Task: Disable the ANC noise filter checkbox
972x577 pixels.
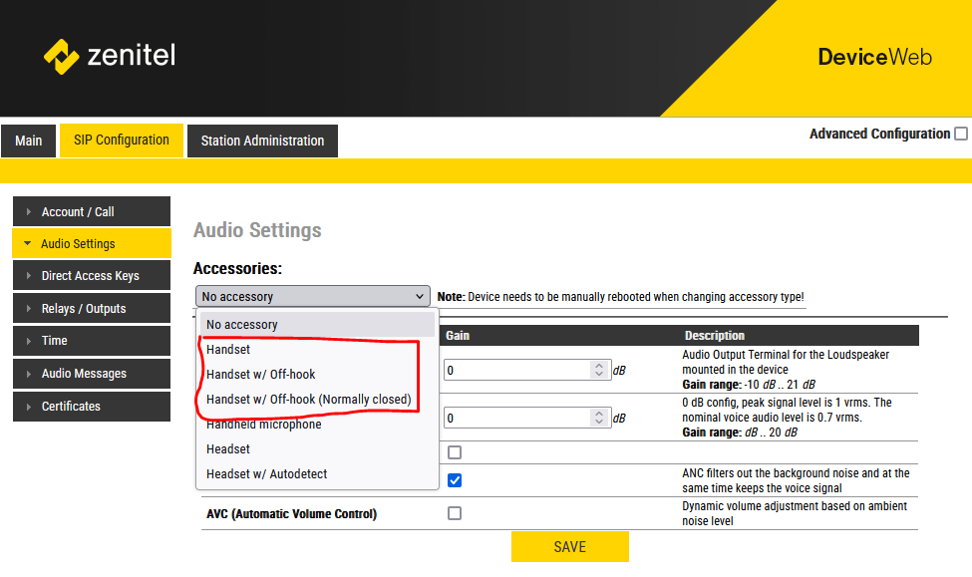Action: click(455, 480)
